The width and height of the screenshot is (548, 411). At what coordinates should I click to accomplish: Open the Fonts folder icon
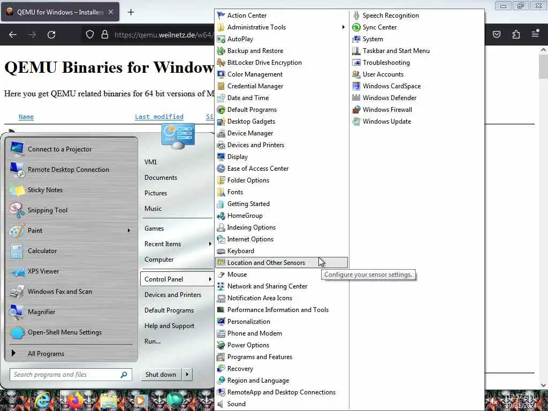point(221,192)
